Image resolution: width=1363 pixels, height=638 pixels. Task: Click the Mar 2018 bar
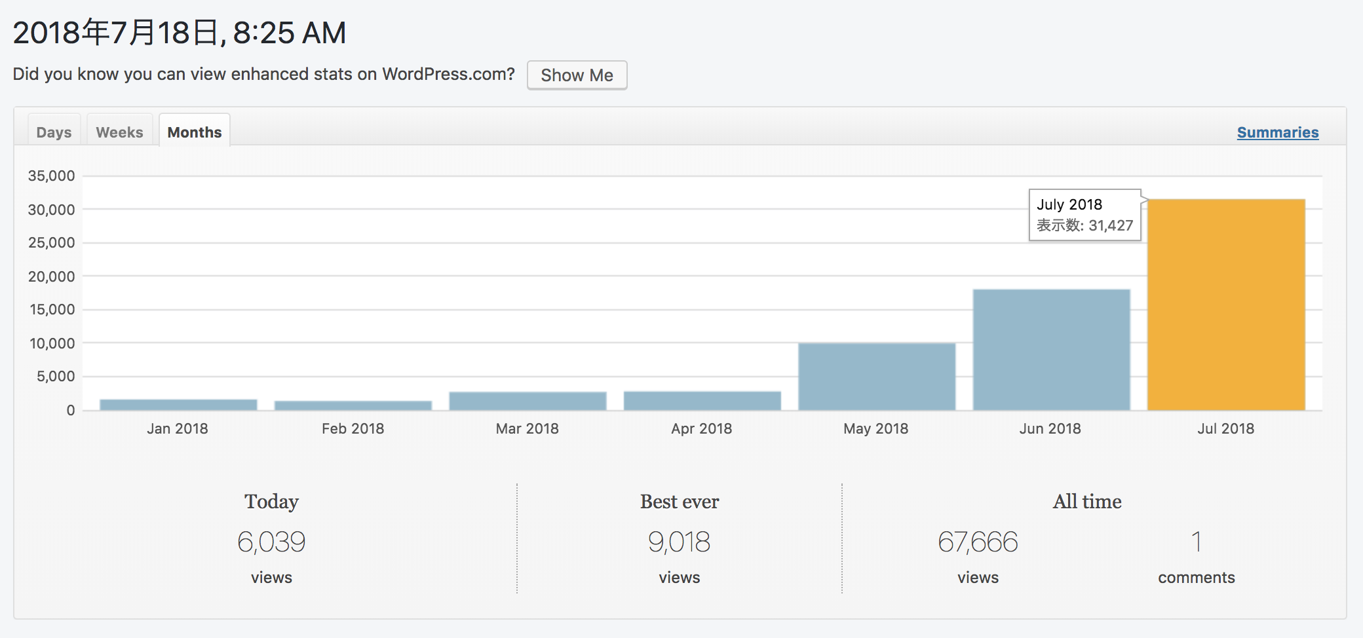pos(528,401)
